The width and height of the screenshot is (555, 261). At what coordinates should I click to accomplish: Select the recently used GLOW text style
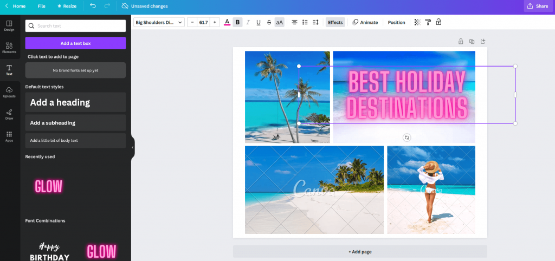tap(48, 186)
